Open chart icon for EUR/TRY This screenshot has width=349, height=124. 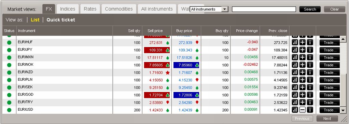[295, 103]
